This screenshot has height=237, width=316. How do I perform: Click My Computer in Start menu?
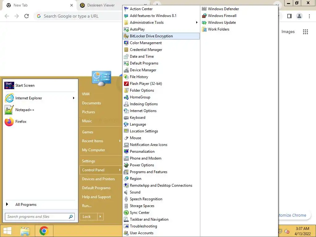[x=94, y=150]
